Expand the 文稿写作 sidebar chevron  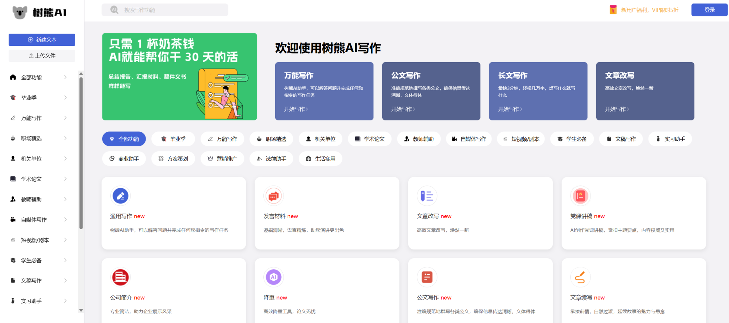[65, 280]
